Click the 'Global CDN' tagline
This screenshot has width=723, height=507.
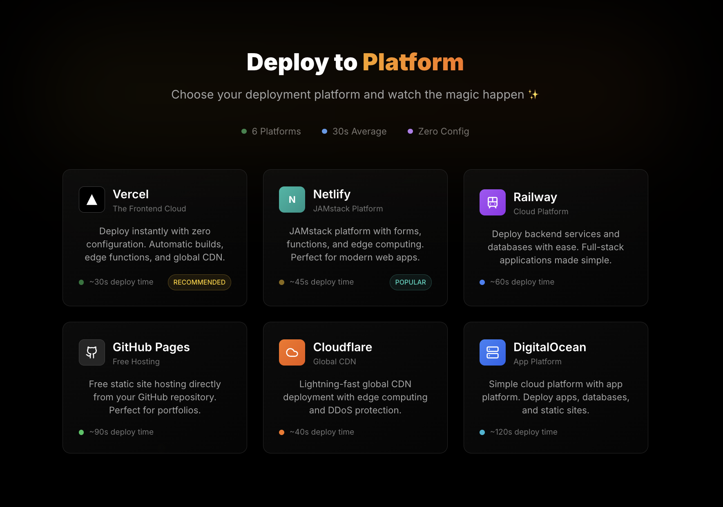[335, 361]
